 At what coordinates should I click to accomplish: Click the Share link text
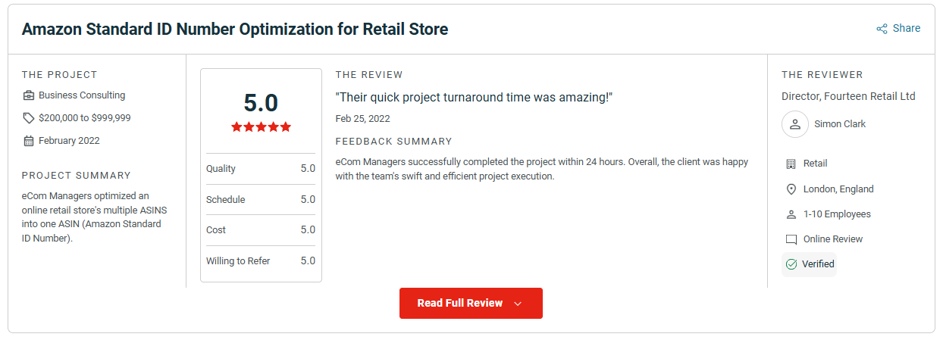[907, 28]
